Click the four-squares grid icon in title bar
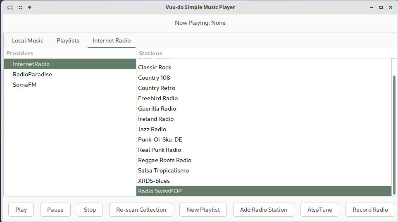The width and height of the screenshot is (398, 222). pyautogui.click(x=20, y=7)
